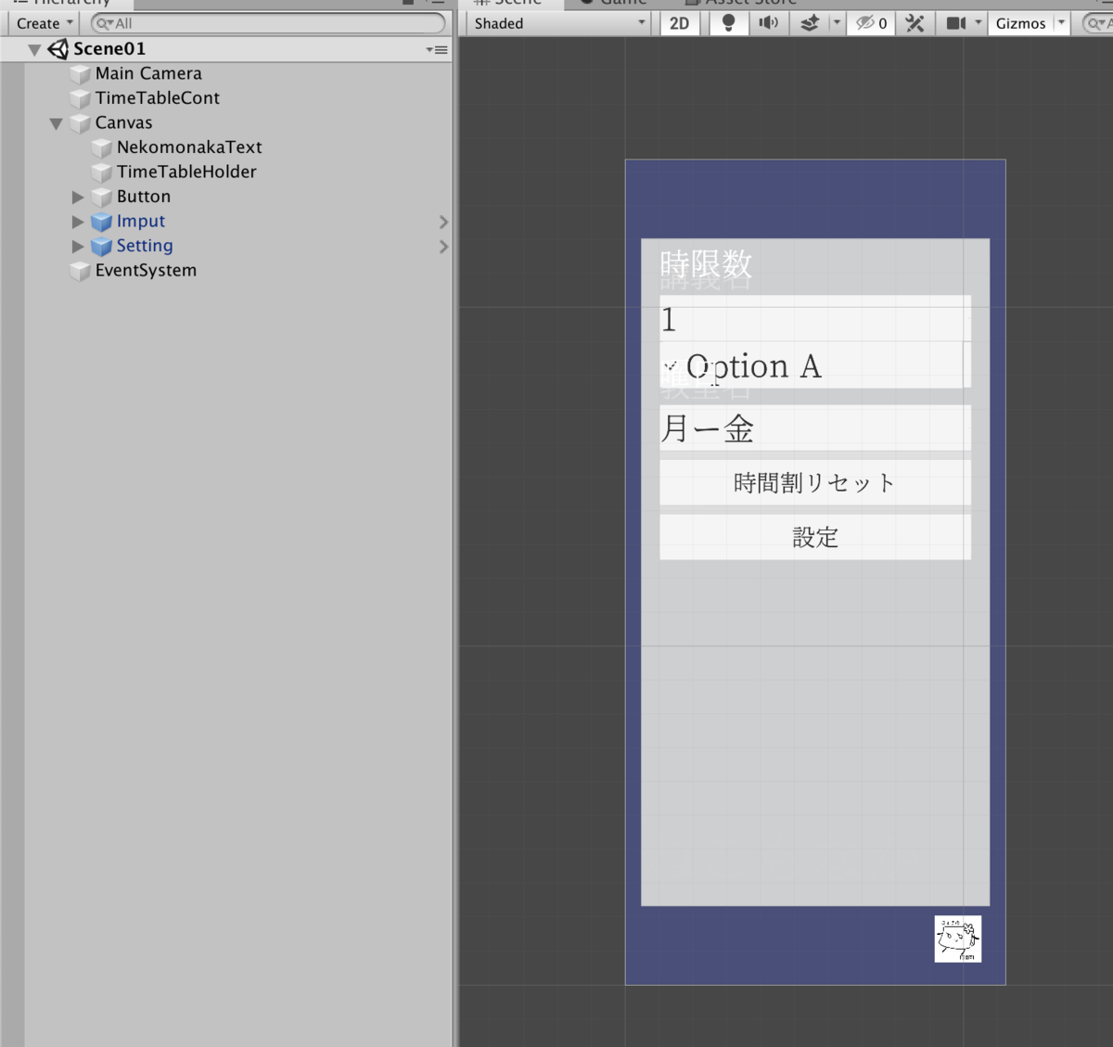Expand the Button object in Hierarchy

point(78,197)
